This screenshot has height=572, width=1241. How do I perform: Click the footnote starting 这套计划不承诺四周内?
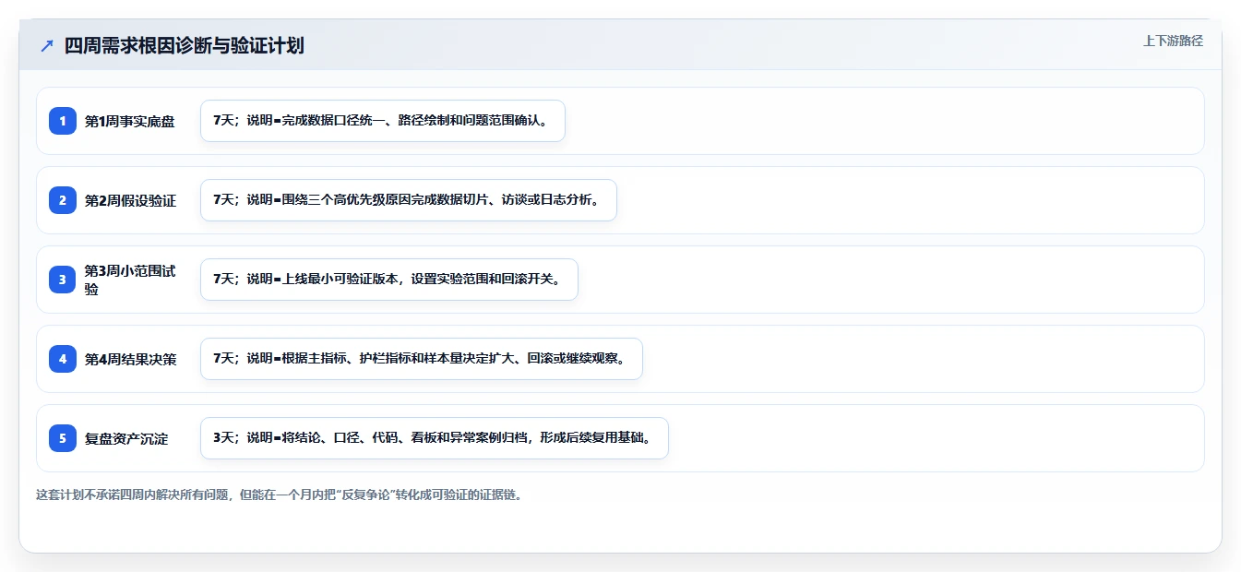click(x=279, y=495)
